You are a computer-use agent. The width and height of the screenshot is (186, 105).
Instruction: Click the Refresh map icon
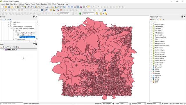pyautogui.click(x=65, y=7)
